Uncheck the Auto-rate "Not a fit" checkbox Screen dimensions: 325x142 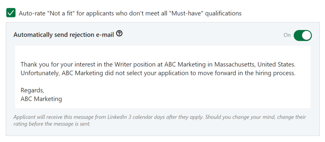tap(11, 13)
